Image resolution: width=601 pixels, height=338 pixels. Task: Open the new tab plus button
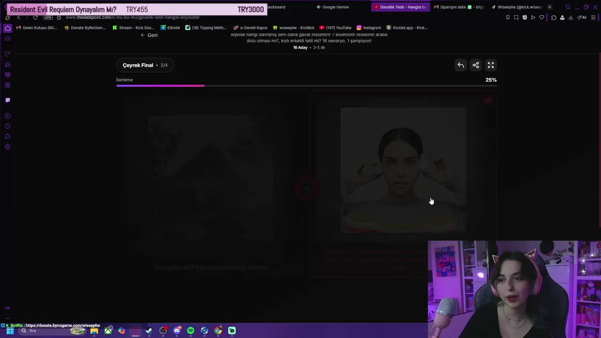550,7
